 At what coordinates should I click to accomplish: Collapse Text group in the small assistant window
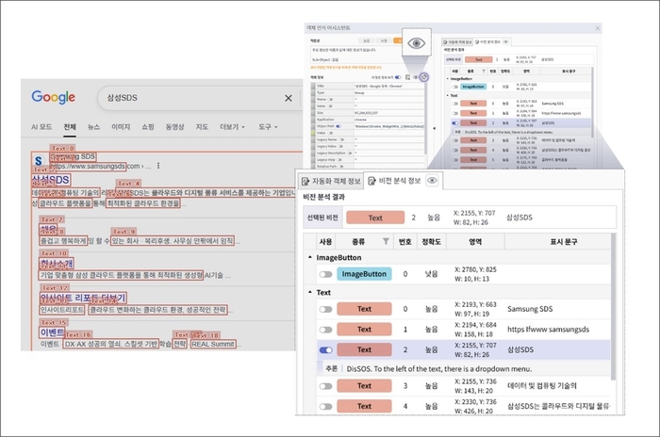448,95
